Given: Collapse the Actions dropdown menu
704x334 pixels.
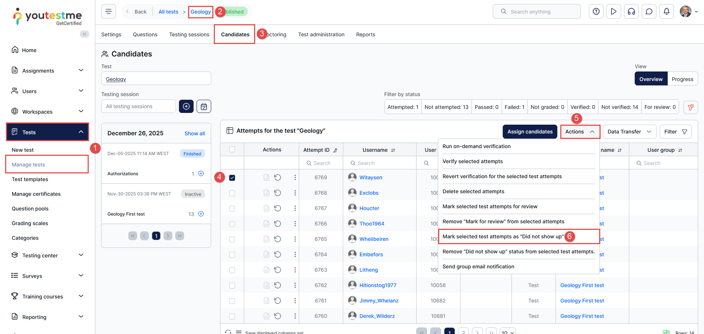Looking at the screenshot, I should (x=580, y=132).
